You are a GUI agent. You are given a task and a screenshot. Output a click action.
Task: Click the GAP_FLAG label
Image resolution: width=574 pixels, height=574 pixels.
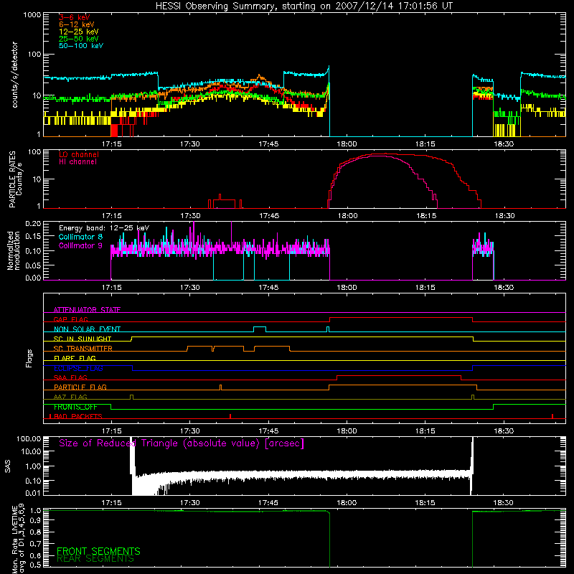pos(70,319)
